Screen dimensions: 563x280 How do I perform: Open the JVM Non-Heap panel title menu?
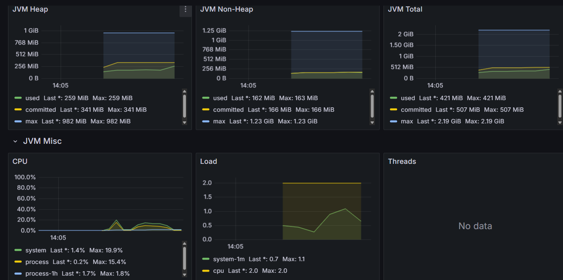click(x=226, y=9)
